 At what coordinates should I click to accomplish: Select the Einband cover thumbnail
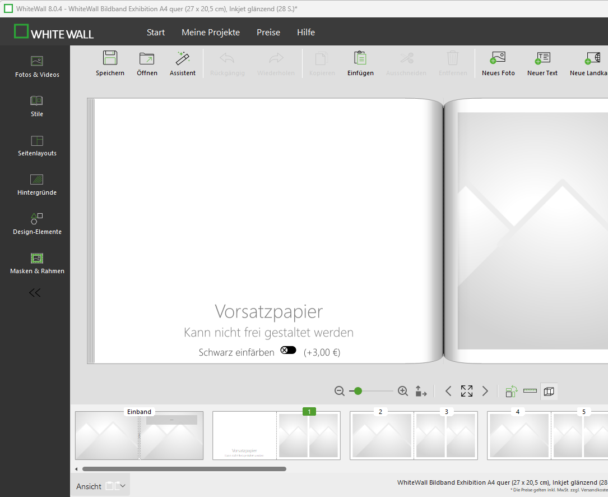click(139, 435)
